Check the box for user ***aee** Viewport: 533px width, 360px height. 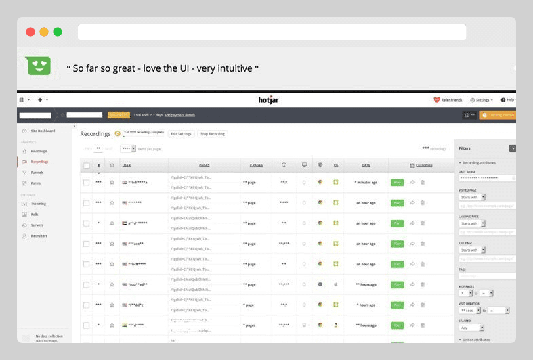pos(86,244)
